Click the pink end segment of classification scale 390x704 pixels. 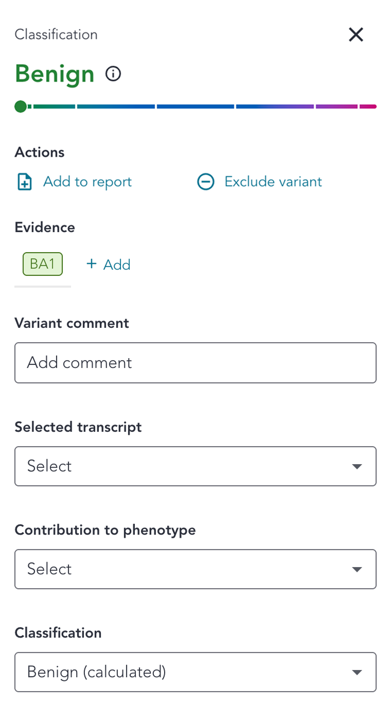click(368, 107)
